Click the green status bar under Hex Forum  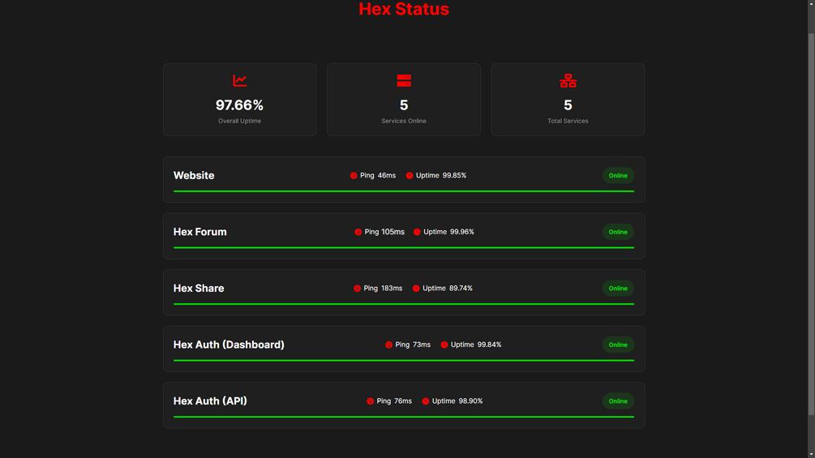pyautogui.click(x=404, y=248)
